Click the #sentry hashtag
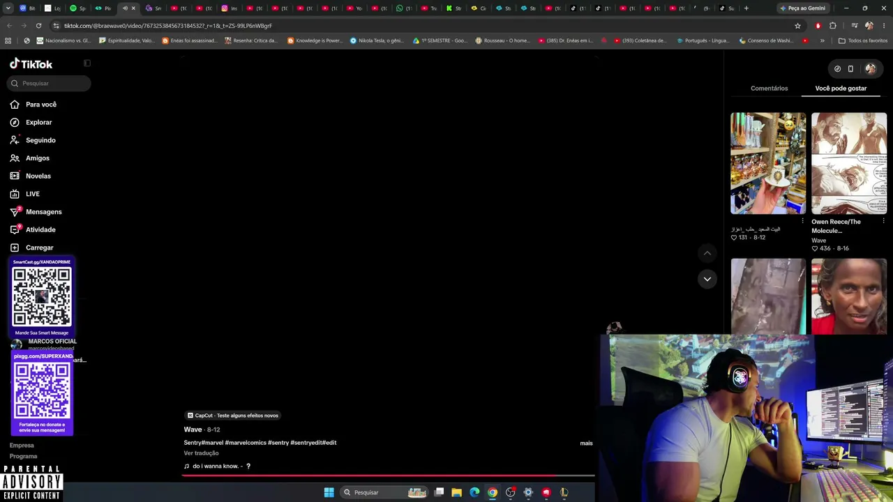Screen dimensions: 893x502 coord(278,443)
